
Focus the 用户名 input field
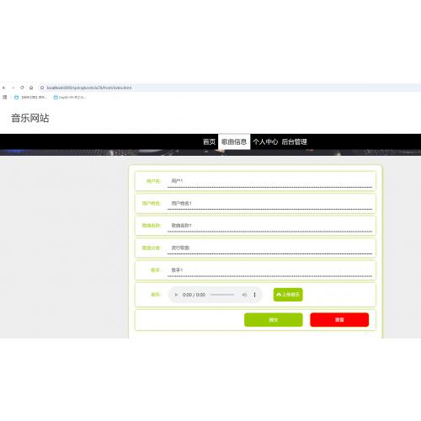click(x=269, y=181)
